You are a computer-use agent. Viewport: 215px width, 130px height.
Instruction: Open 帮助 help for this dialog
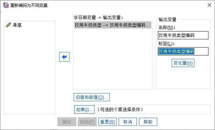click(x=148, y=122)
